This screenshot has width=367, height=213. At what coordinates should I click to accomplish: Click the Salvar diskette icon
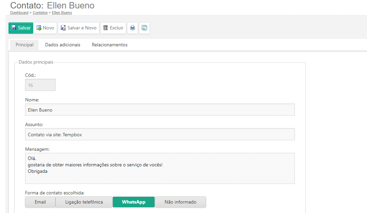click(14, 28)
